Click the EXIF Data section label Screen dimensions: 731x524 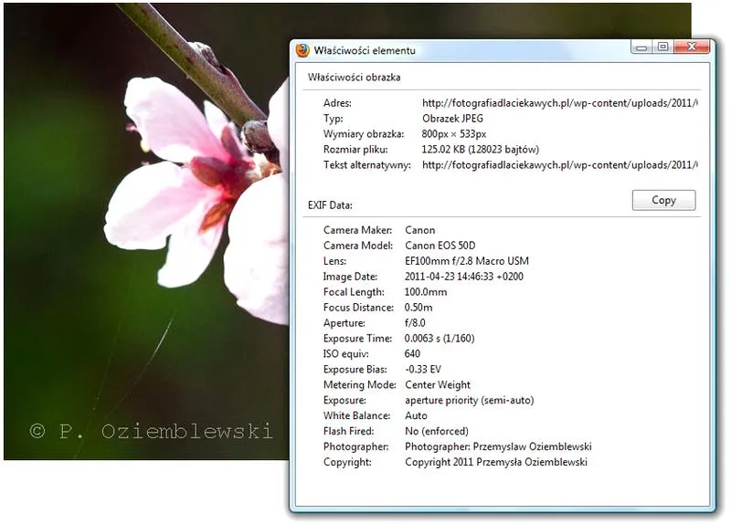point(330,205)
